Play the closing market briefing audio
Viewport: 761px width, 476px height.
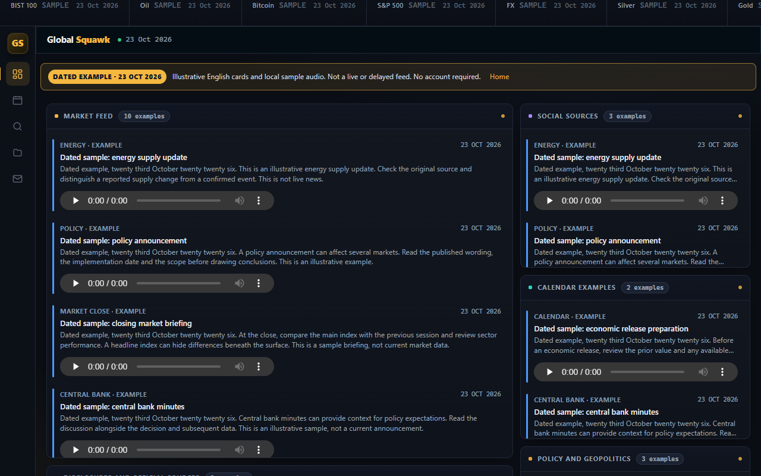(76, 367)
